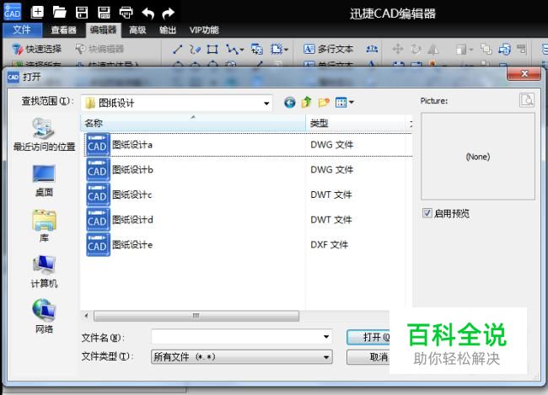This screenshot has height=395, width=548.
Task: Click the 取消 button
Action: pos(368,357)
